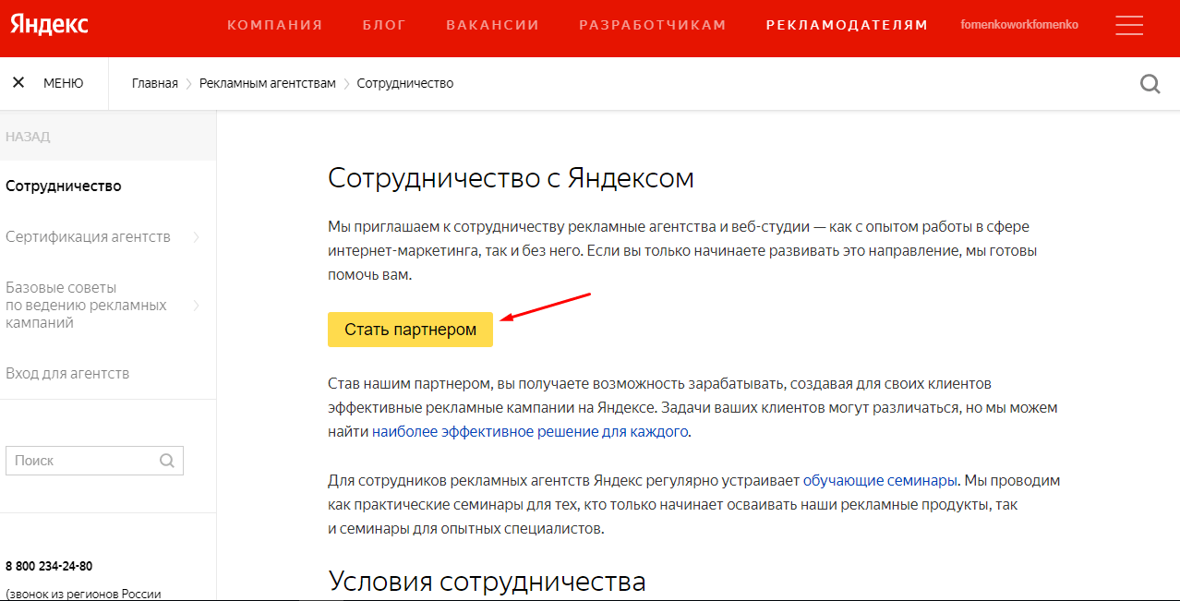Click the header search magnifier icon
The image size is (1180, 601).
1150,84
